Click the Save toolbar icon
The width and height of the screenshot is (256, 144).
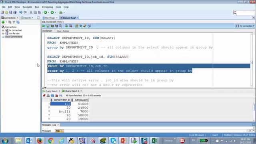[x=11, y=12]
